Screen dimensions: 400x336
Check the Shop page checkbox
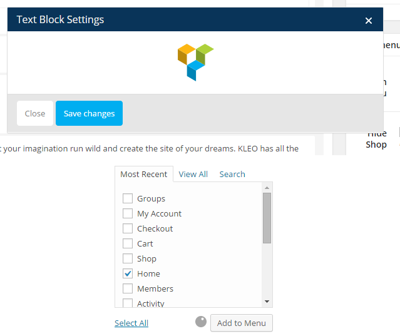point(128,258)
